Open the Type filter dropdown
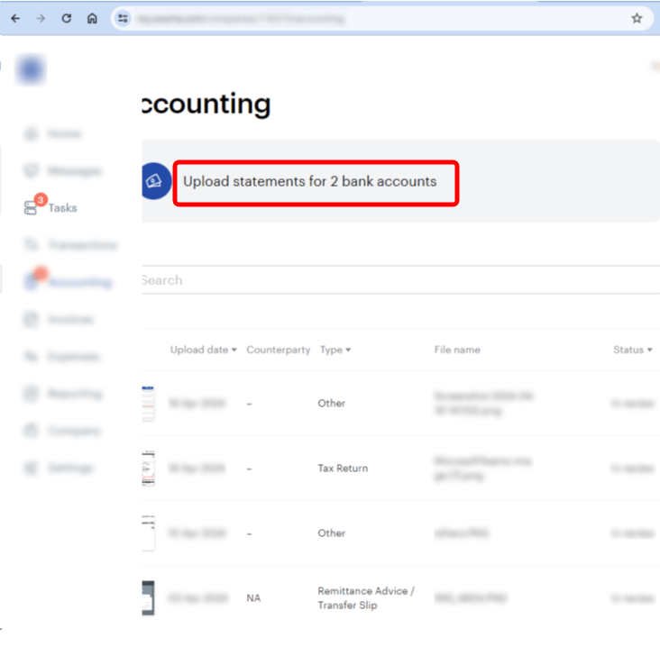The width and height of the screenshot is (660, 665). 335,350
